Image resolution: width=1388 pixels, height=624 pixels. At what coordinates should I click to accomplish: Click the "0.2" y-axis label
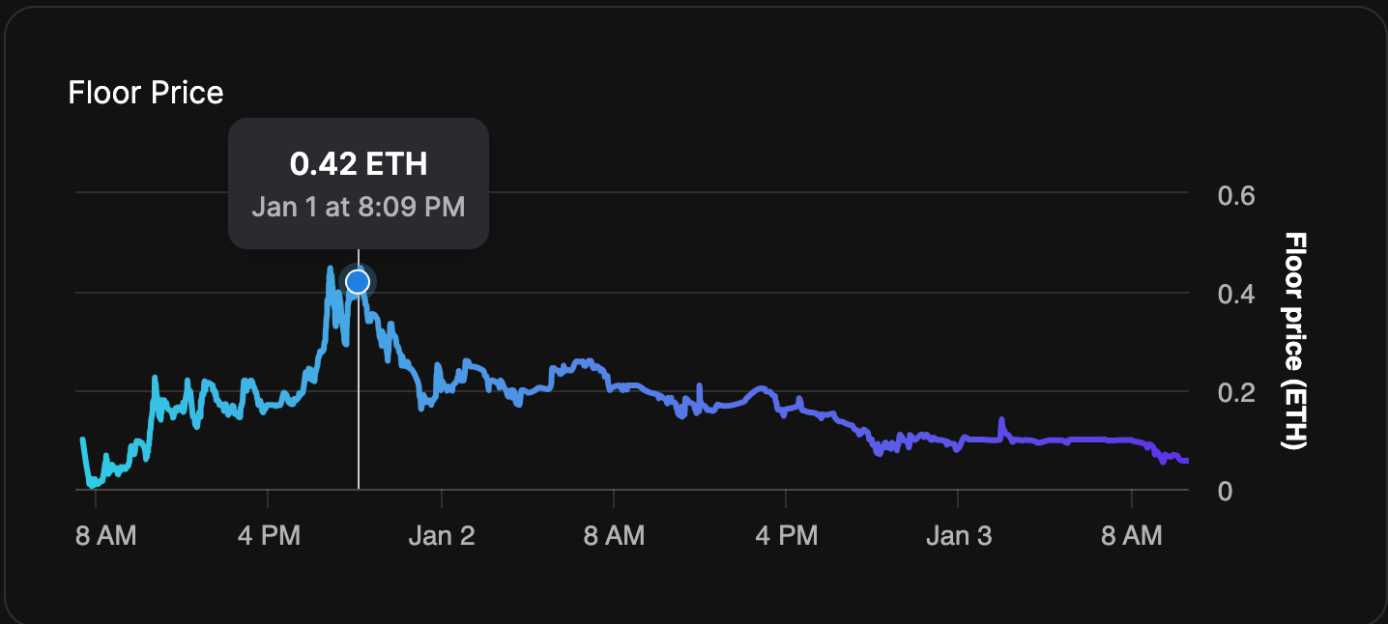point(1236,393)
